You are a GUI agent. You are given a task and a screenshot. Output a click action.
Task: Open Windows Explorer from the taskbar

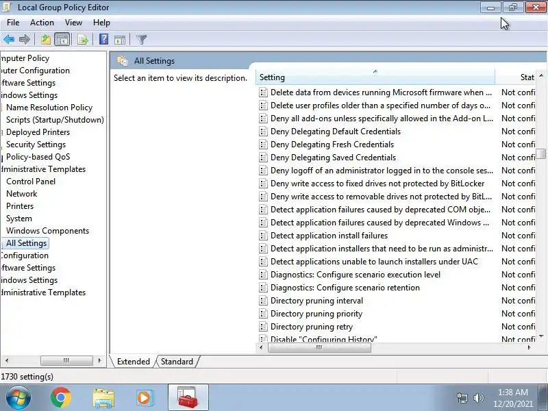pos(103,399)
